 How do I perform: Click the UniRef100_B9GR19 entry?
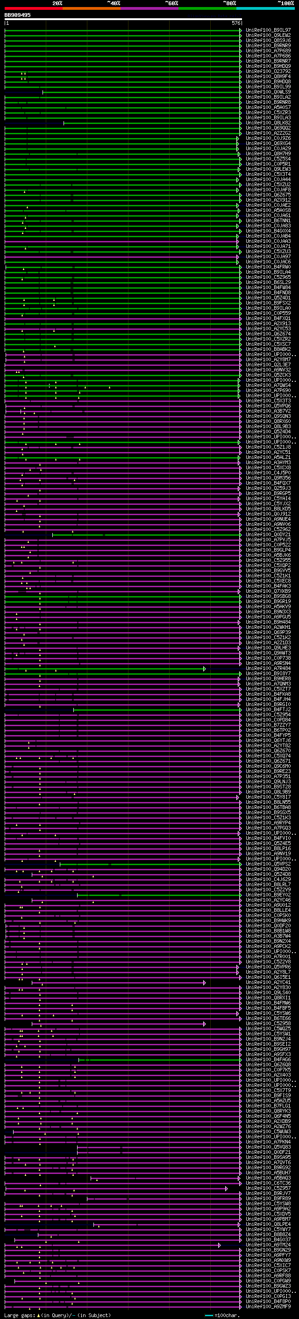(268, 602)
